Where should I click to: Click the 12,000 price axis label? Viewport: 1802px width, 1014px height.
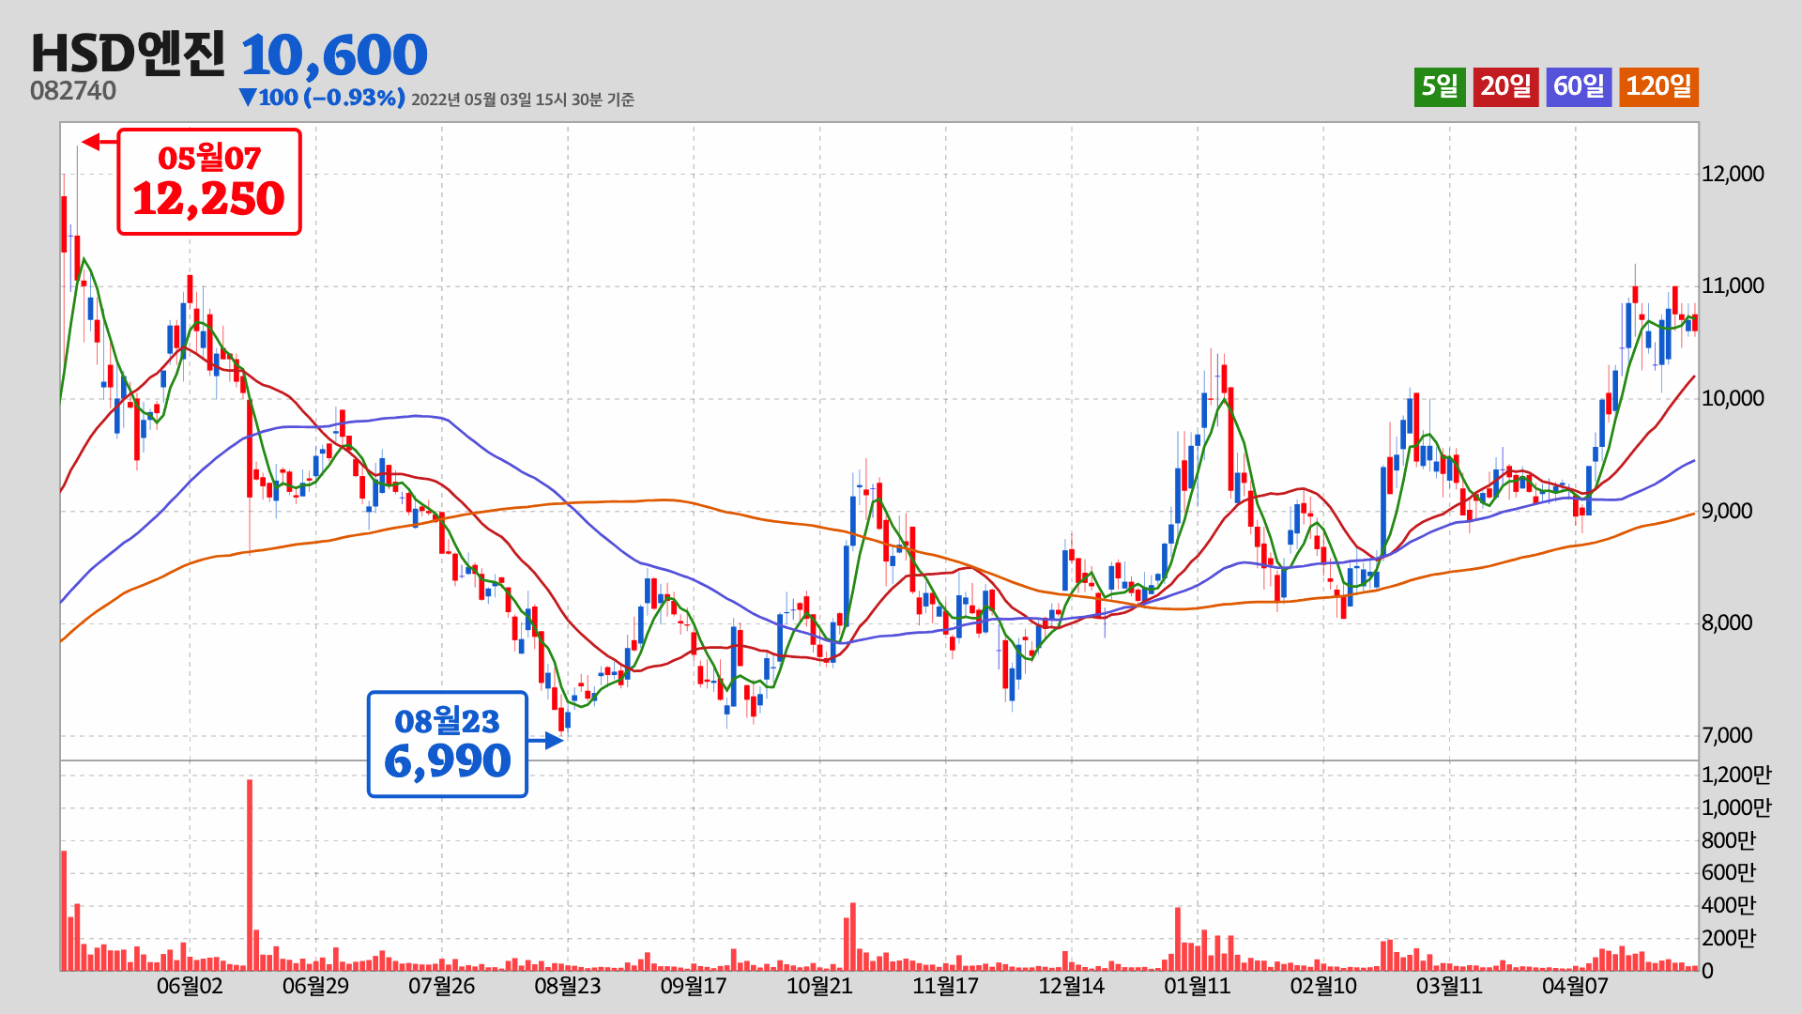[1733, 174]
